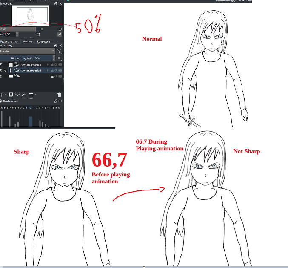Open the Normalny blending mode dropdown
288x268 pixels.
click(27, 51)
